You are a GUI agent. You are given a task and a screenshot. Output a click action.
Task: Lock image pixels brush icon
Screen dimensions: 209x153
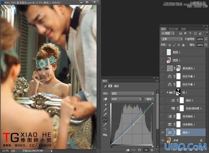[174, 45]
